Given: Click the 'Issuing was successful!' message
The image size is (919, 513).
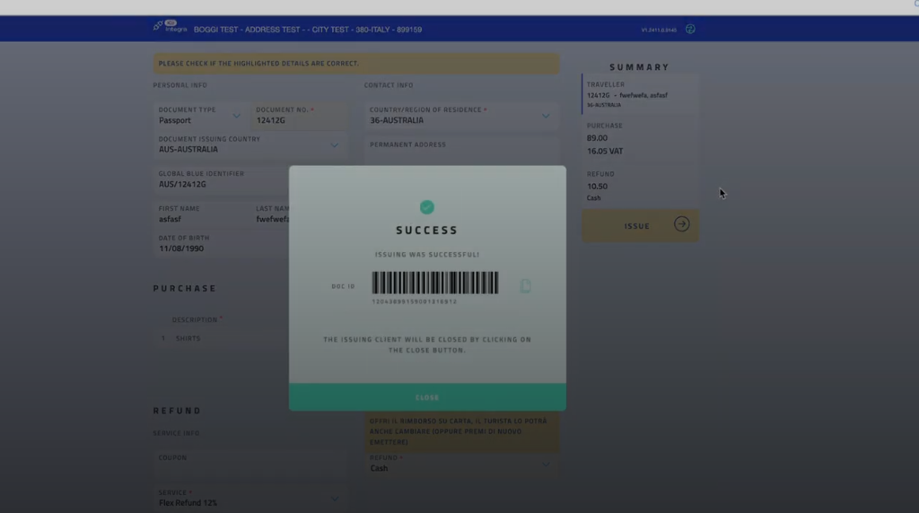Looking at the screenshot, I should point(427,255).
